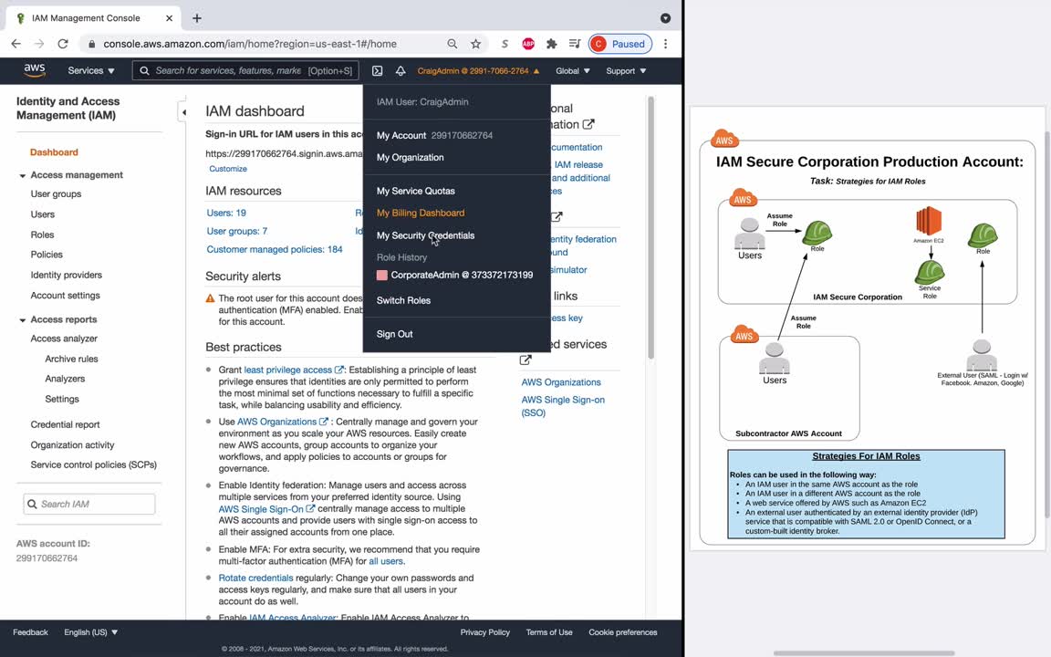1051x657 pixels.
Task: Collapse the Access reports section
Action: (22, 320)
